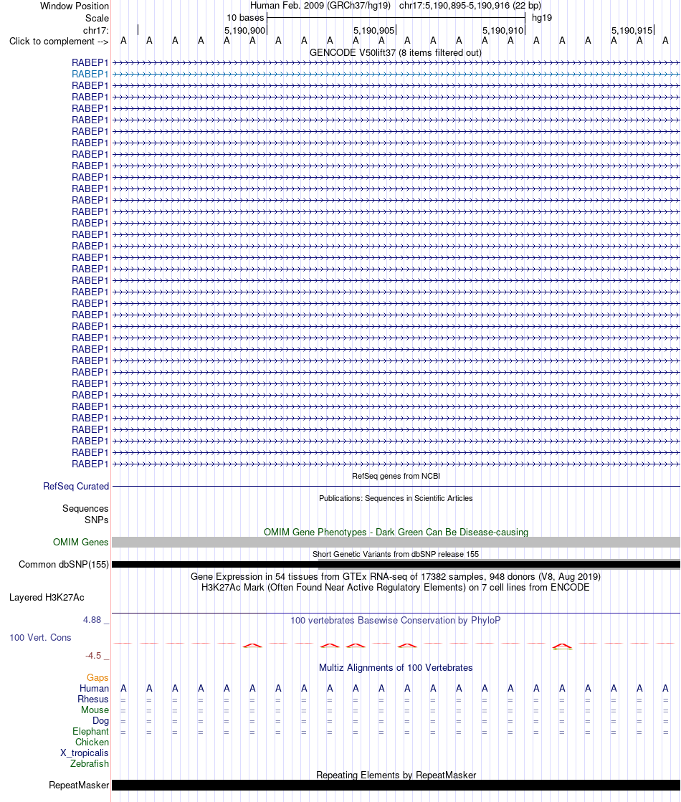Viewport: 681px width, 802px height.
Task: Select the Layered H3K27Ac track label
Action: [47, 598]
